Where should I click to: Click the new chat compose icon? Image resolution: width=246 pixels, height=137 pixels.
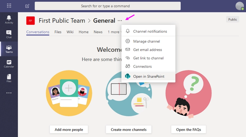[x=27, y=6]
